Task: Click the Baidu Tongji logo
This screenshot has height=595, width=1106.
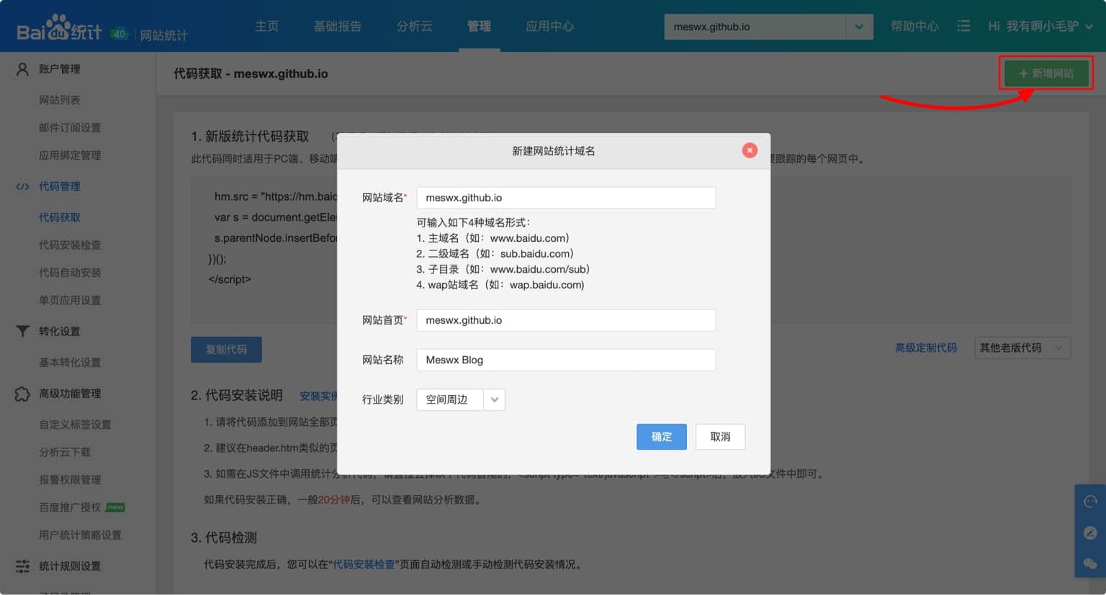Action: (60, 28)
